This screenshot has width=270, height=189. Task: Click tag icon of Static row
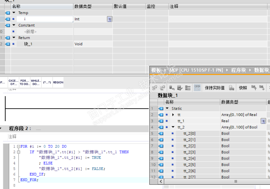[161, 108]
